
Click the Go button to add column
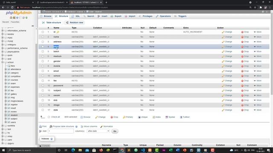(x=115, y=131)
